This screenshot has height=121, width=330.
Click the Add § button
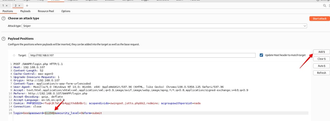(321, 52)
